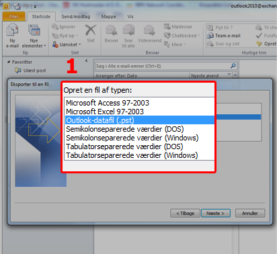Click the Outlook application icon in title bar
277x254 pixels.
coord(6,6)
